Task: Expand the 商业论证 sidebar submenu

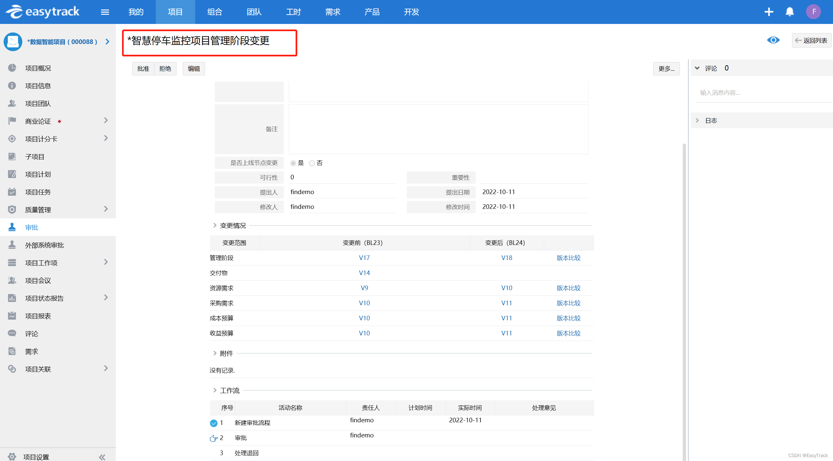Action: pyautogui.click(x=106, y=121)
